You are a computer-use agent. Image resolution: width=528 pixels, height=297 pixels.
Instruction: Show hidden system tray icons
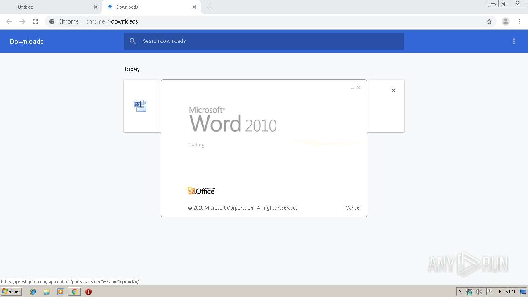point(460,292)
